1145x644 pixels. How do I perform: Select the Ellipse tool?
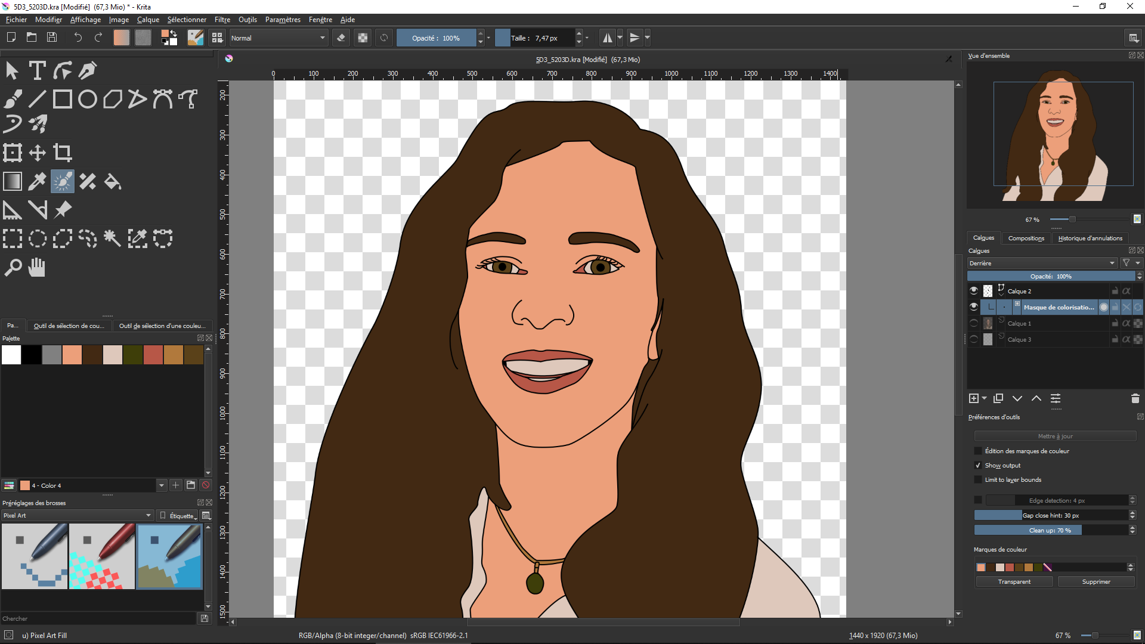[88, 99]
